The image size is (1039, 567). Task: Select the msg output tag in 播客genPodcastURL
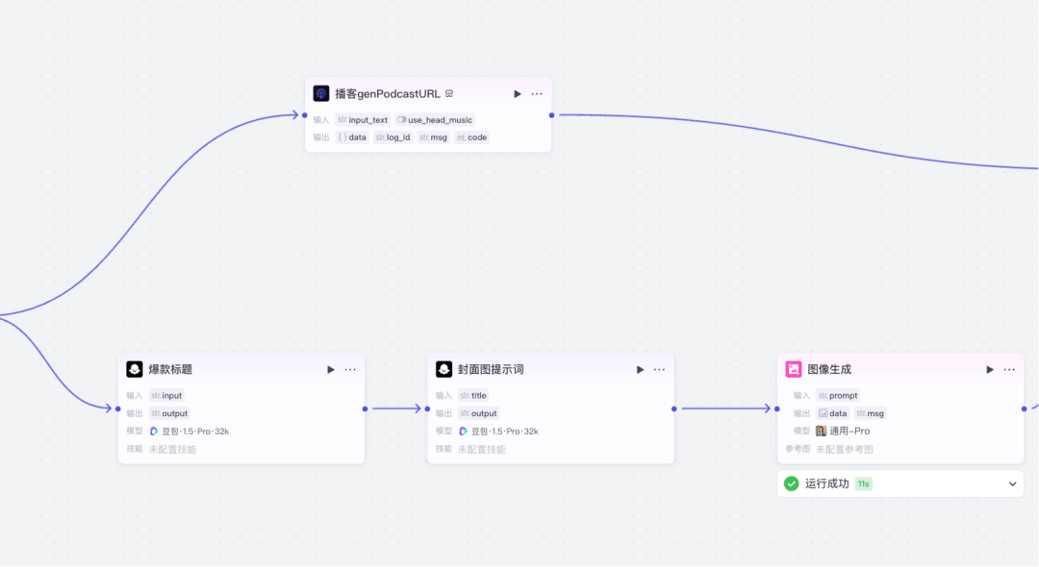[x=433, y=137]
